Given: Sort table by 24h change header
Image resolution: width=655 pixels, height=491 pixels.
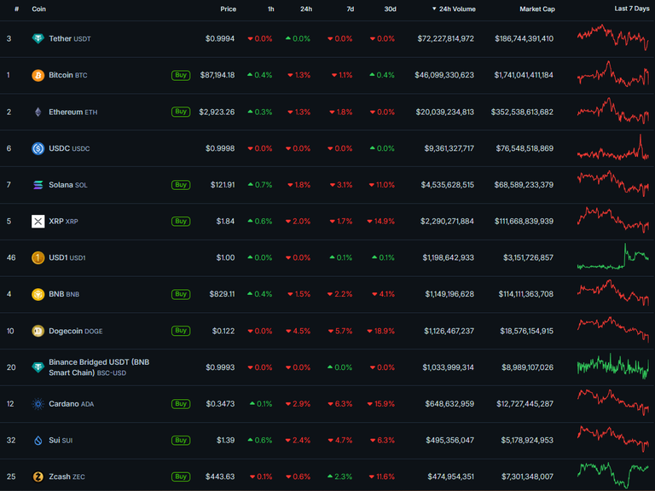Looking at the screenshot, I should [306, 9].
